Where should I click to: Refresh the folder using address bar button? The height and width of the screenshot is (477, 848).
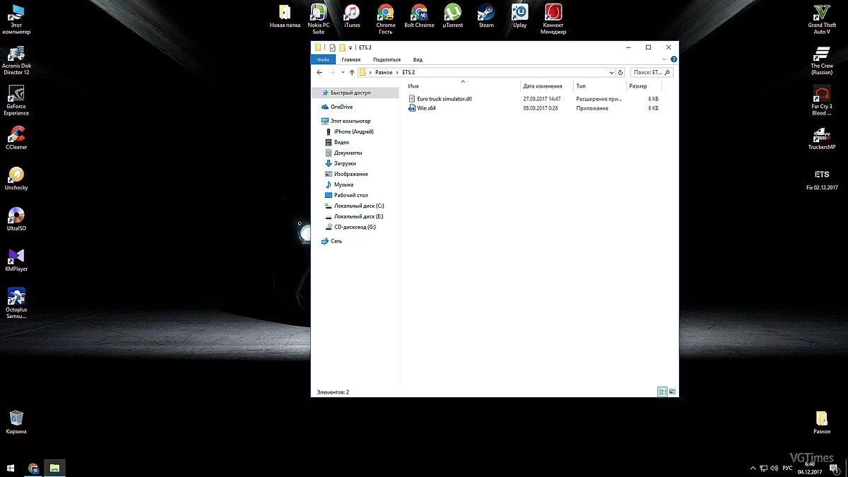coord(620,72)
